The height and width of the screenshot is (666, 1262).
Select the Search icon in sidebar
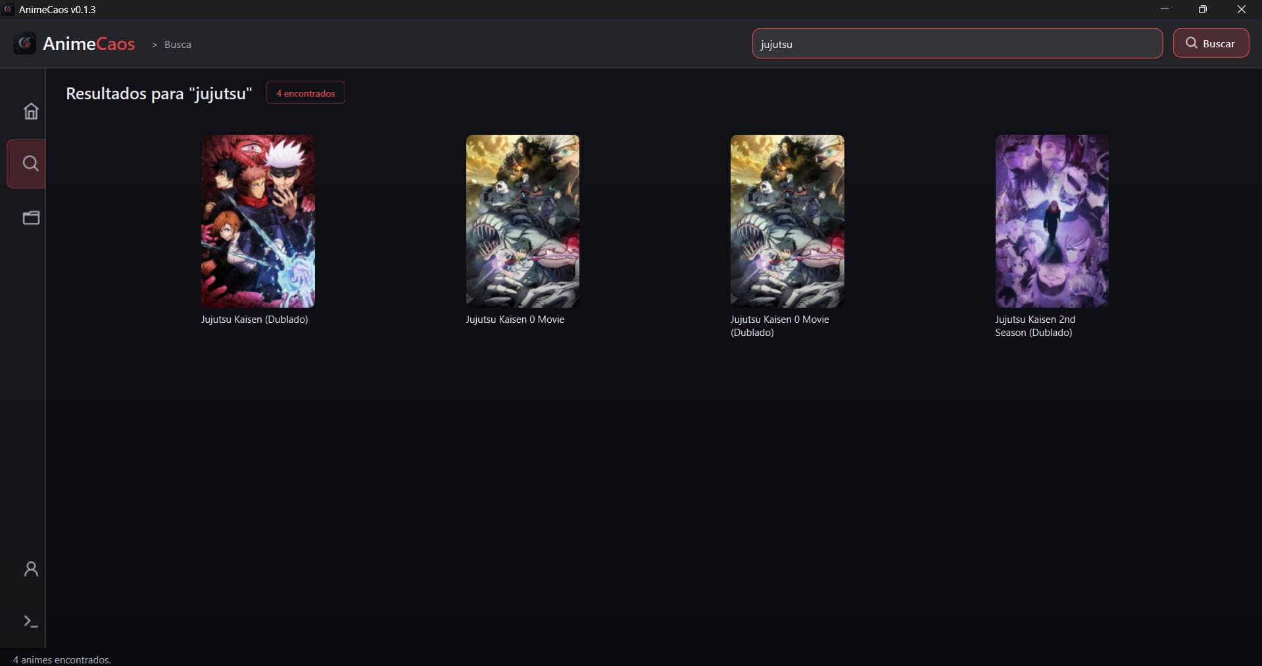click(x=30, y=163)
